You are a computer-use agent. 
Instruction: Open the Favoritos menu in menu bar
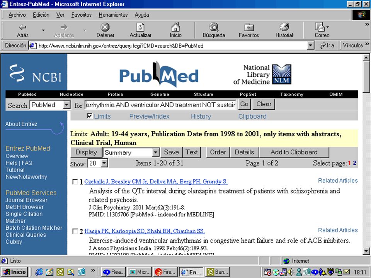tap(82, 15)
